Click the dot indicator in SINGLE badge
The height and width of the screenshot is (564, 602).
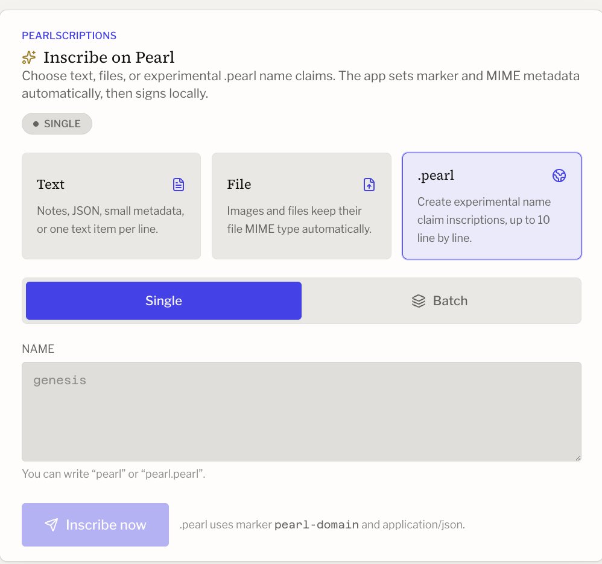tap(36, 124)
